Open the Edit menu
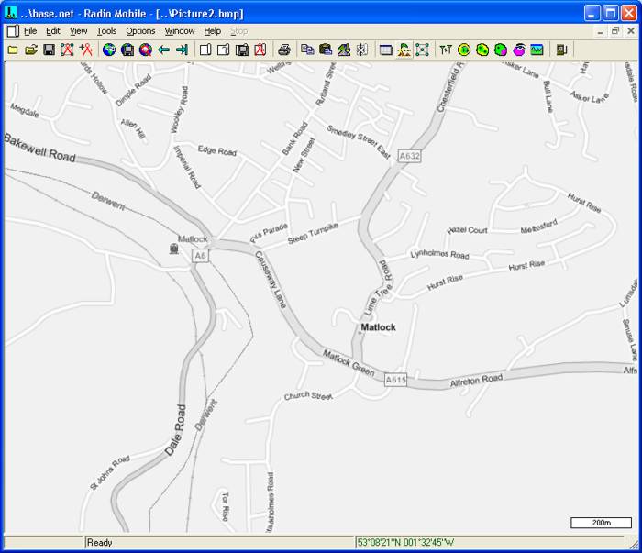Screen dimensions: 642x553 (x=53, y=31)
